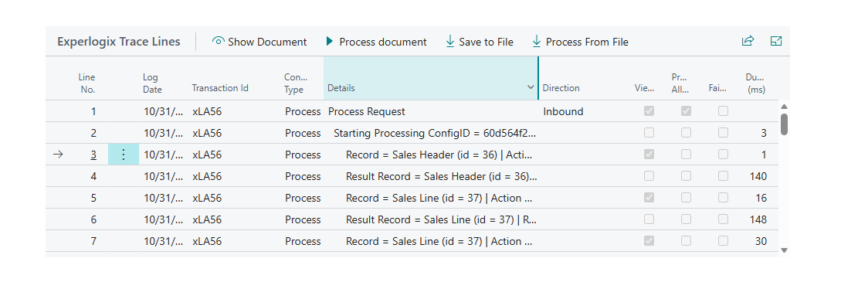Image resolution: width=841 pixels, height=282 pixels.
Task: Click the Save to File download icon
Action: coord(450,41)
